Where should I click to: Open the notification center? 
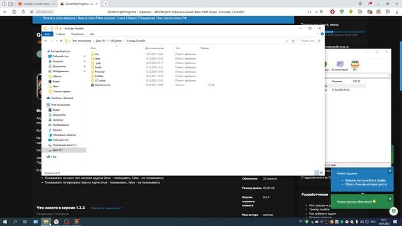coord(395,222)
